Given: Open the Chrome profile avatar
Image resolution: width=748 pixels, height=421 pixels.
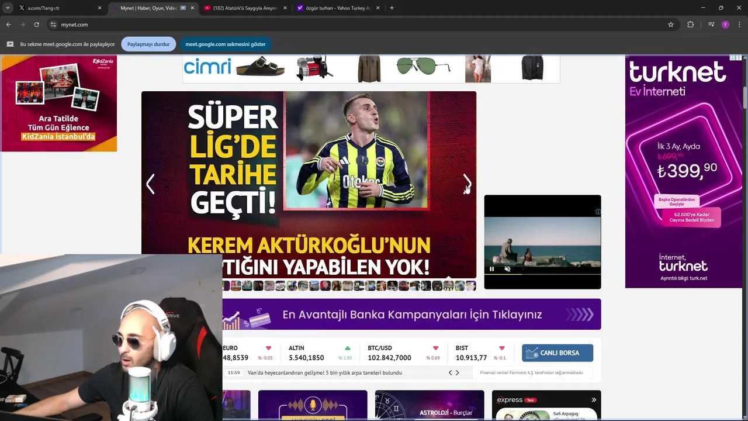Looking at the screenshot, I should [x=725, y=25].
